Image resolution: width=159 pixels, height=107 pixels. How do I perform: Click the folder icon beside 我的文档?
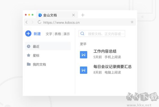click(x=29, y=64)
